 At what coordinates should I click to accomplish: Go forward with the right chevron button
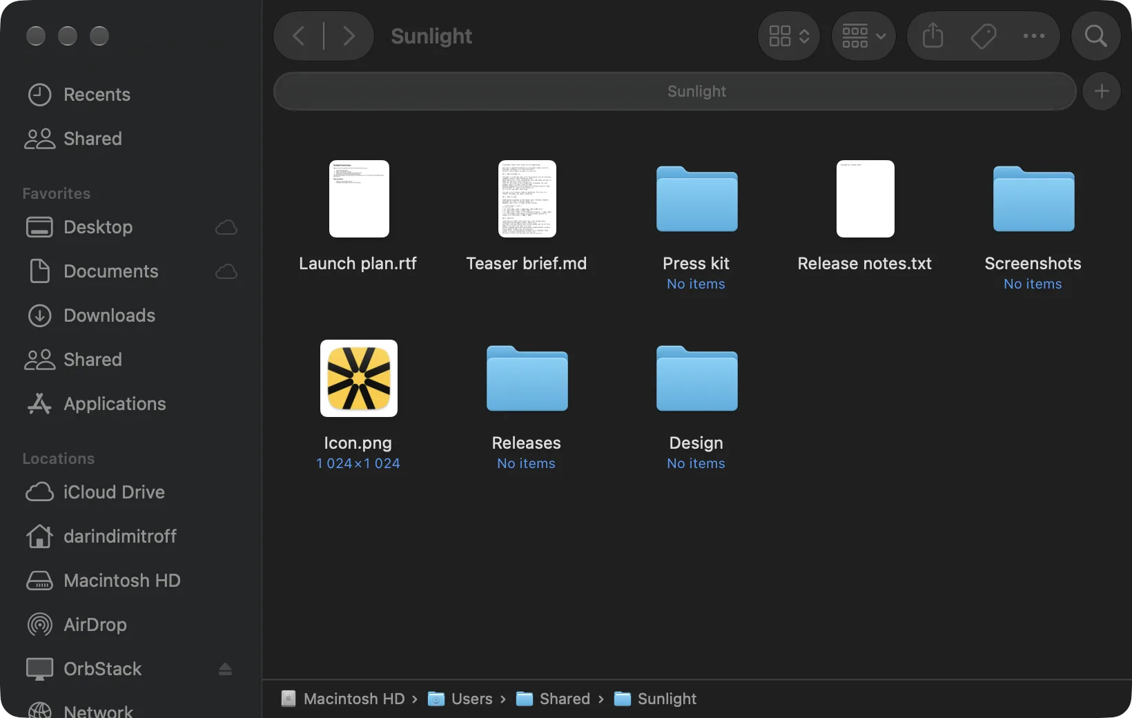349,36
